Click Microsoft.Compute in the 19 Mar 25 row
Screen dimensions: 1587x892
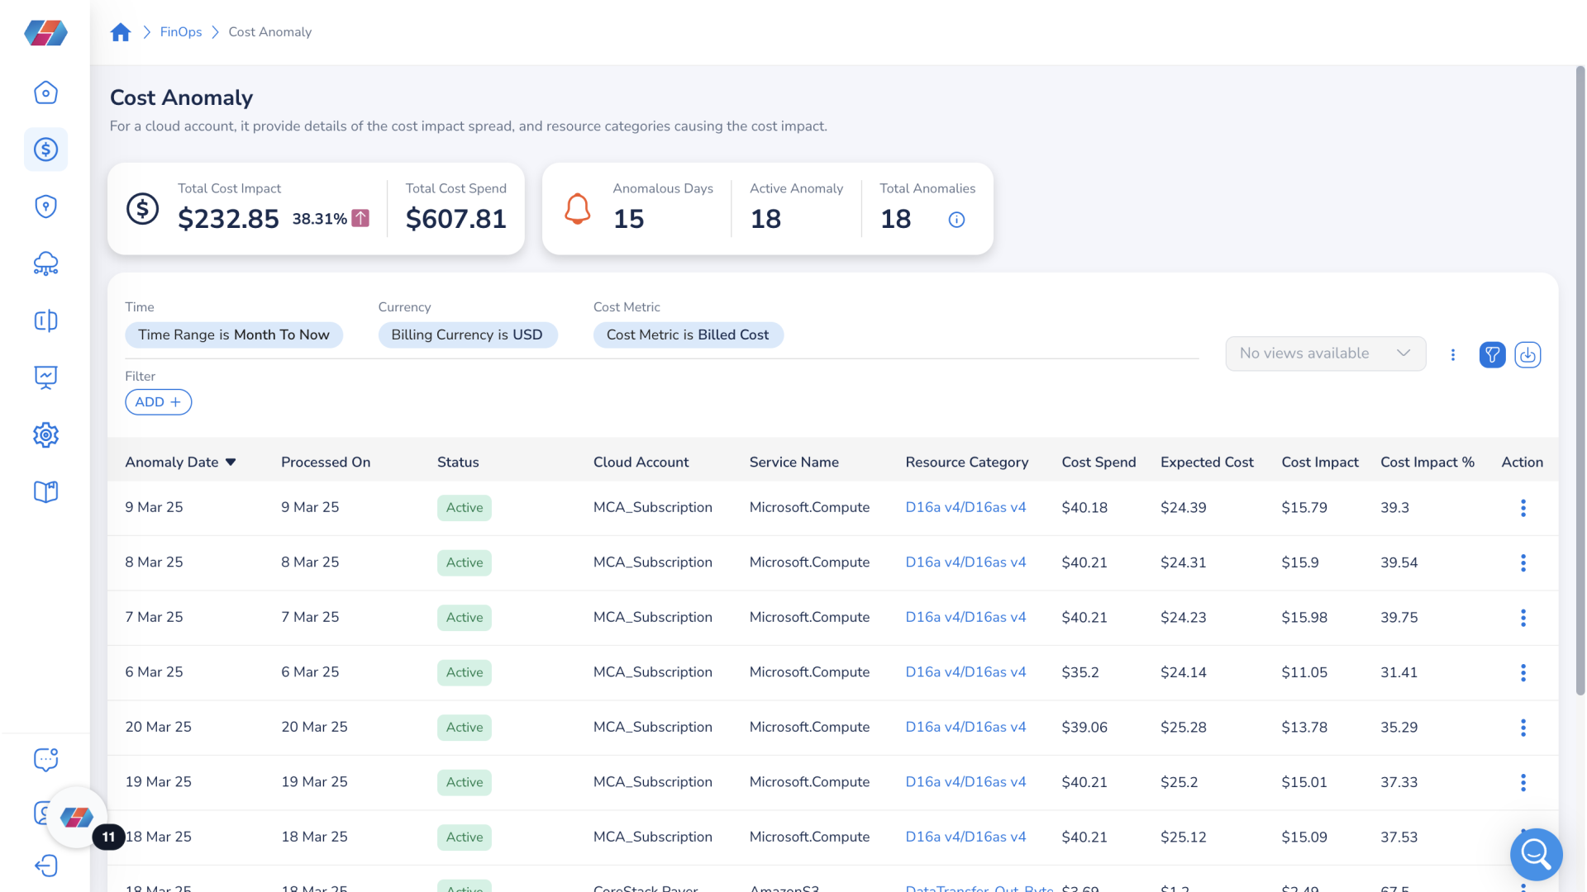click(809, 781)
